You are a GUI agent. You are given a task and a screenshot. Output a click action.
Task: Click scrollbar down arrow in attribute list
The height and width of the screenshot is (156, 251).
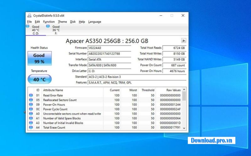pyautogui.click(x=184, y=128)
